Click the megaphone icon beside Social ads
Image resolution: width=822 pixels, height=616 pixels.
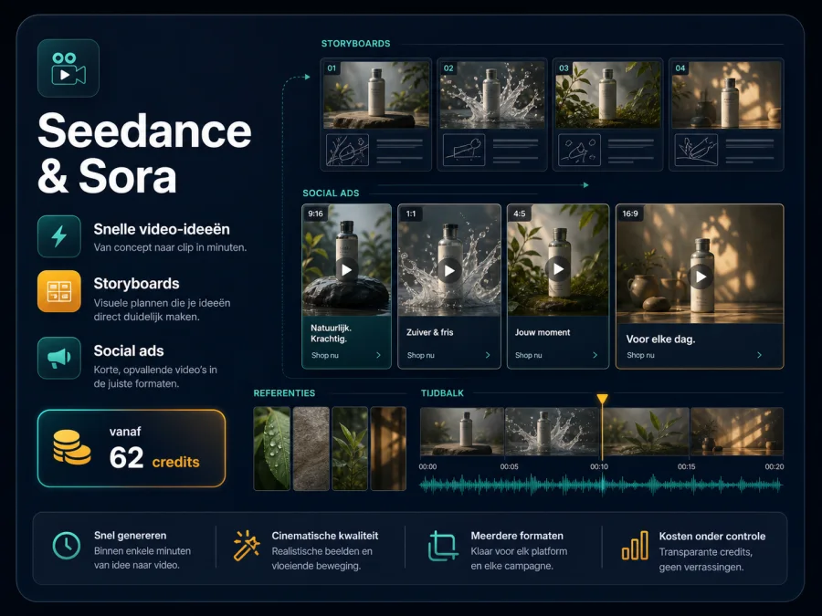click(59, 358)
